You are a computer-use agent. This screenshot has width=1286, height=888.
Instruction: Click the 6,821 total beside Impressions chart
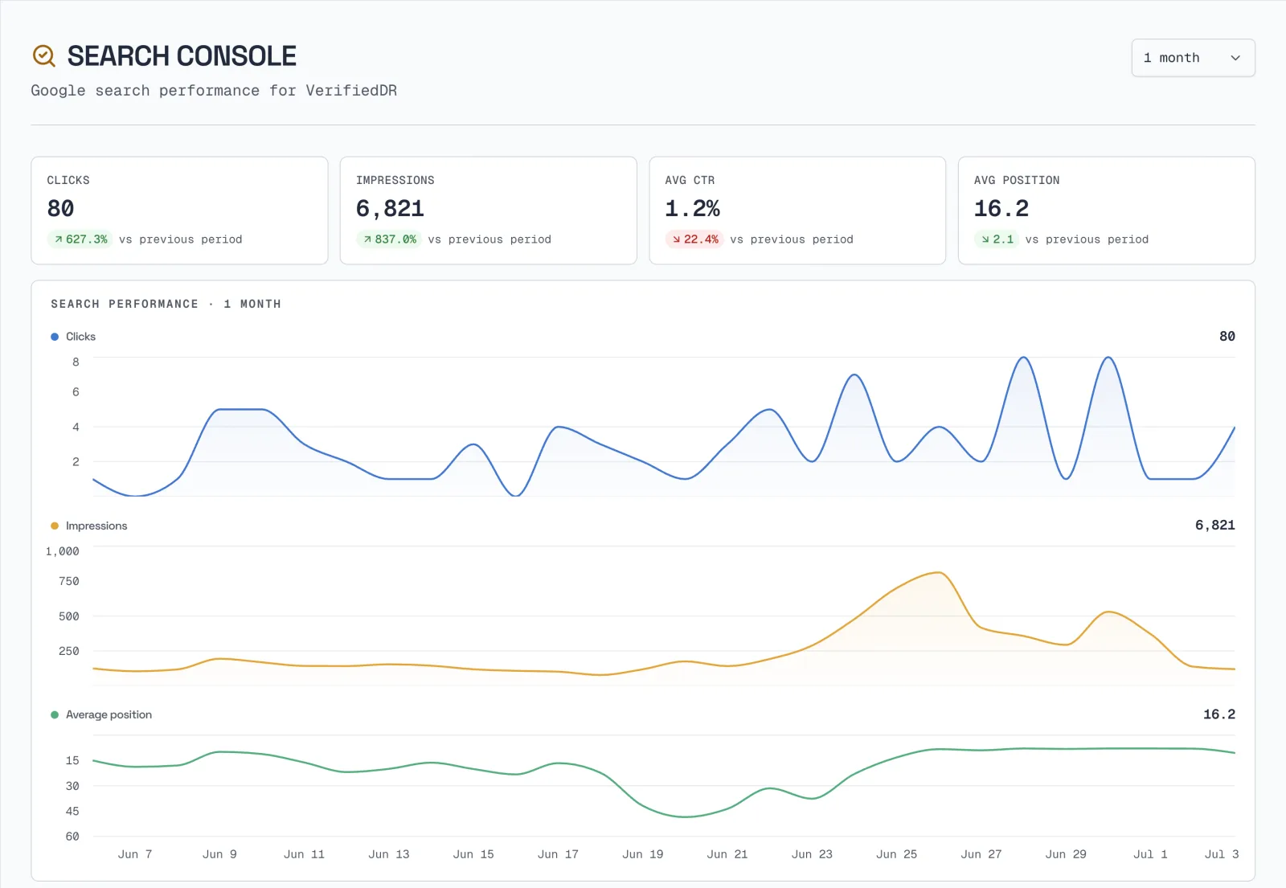[1214, 526]
